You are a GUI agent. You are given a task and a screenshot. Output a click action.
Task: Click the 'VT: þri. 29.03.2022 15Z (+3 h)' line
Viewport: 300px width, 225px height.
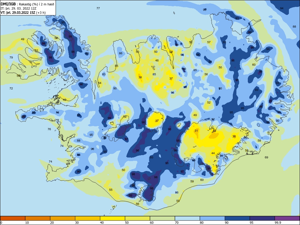tap(23, 13)
